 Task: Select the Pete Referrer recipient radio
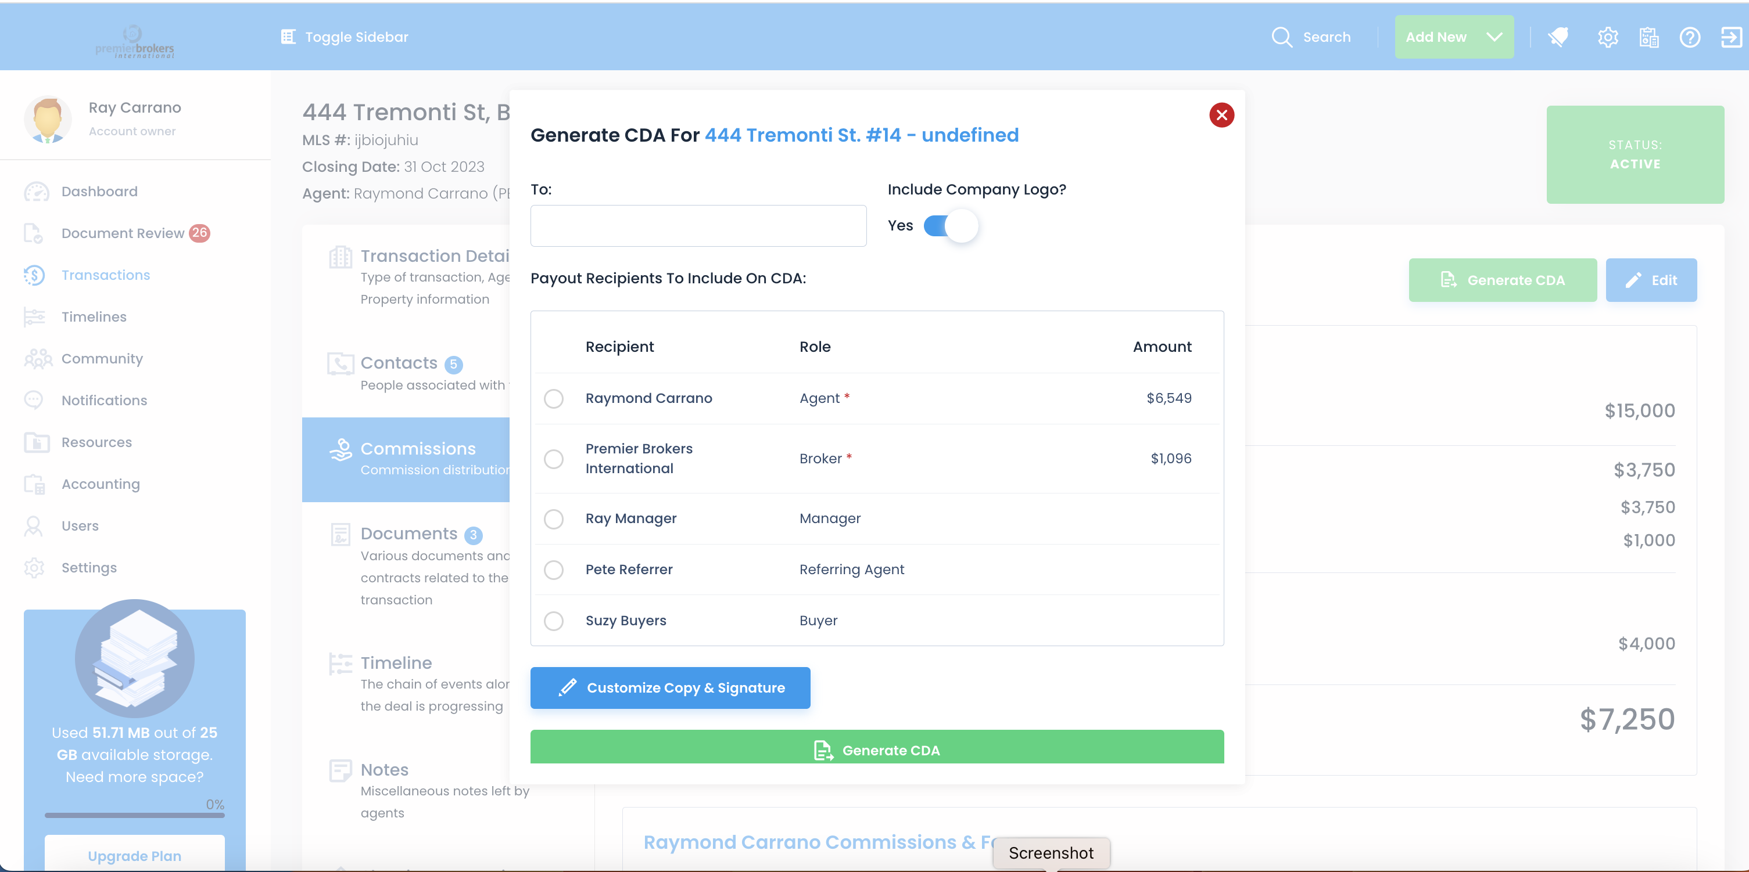tap(553, 570)
